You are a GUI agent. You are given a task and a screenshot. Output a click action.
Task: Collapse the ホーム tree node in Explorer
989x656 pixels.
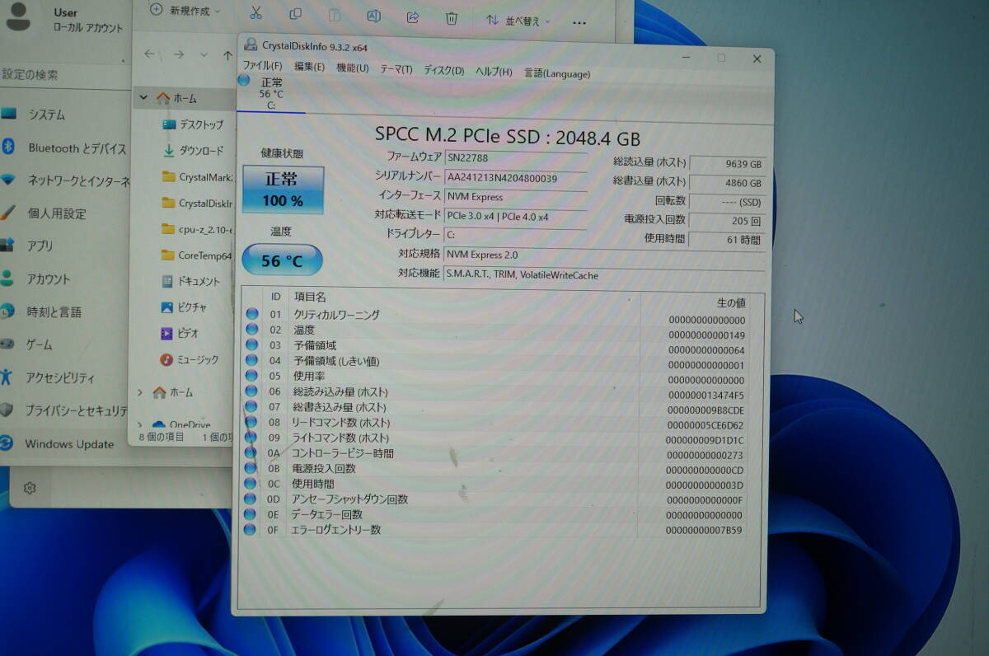[x=143, y=97]
